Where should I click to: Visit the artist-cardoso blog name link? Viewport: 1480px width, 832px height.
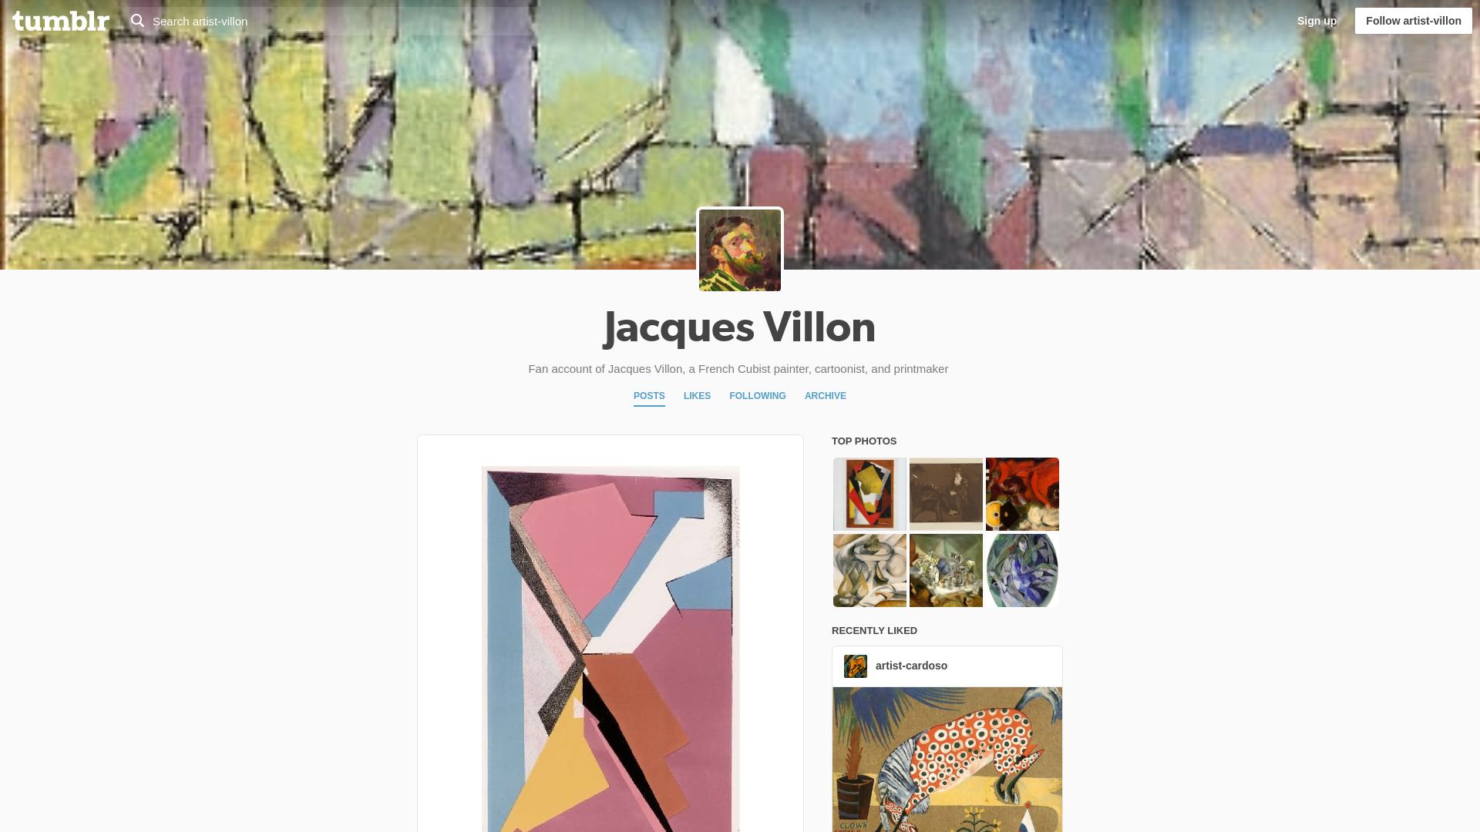click(x=911, y=666)
